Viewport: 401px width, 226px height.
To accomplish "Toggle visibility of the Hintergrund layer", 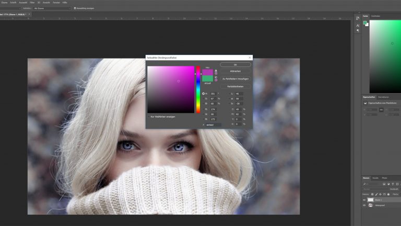I will point(364,206).
